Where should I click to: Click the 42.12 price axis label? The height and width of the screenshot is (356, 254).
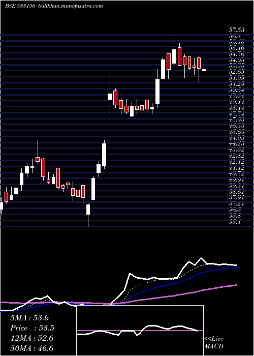(x=237, y=162)
